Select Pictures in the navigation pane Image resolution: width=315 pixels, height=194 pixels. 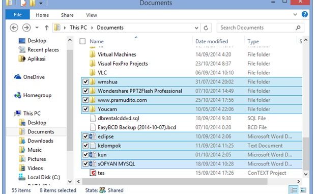click(x=37, y=159)
